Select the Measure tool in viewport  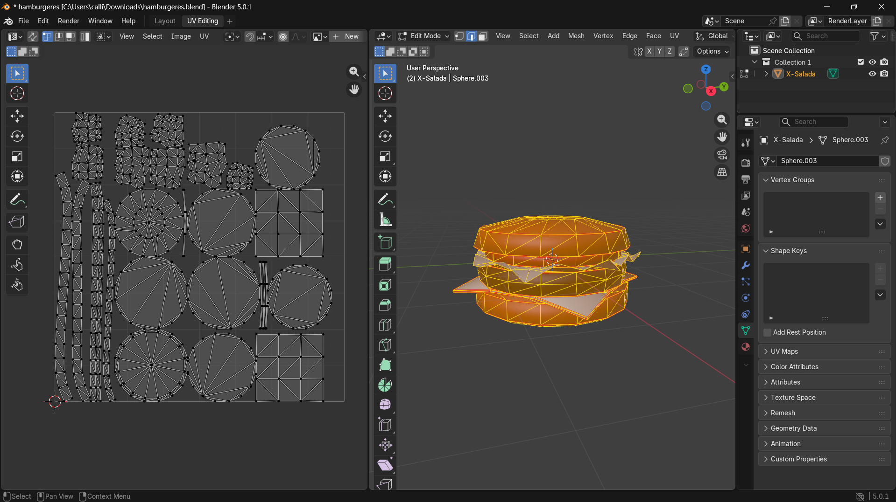tap(385, 220)
